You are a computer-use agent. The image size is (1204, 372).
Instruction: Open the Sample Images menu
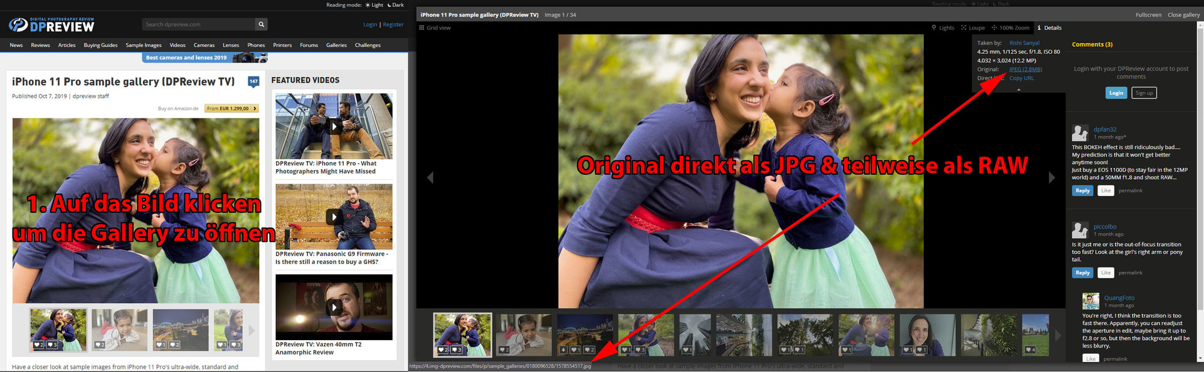click(144, 45)
